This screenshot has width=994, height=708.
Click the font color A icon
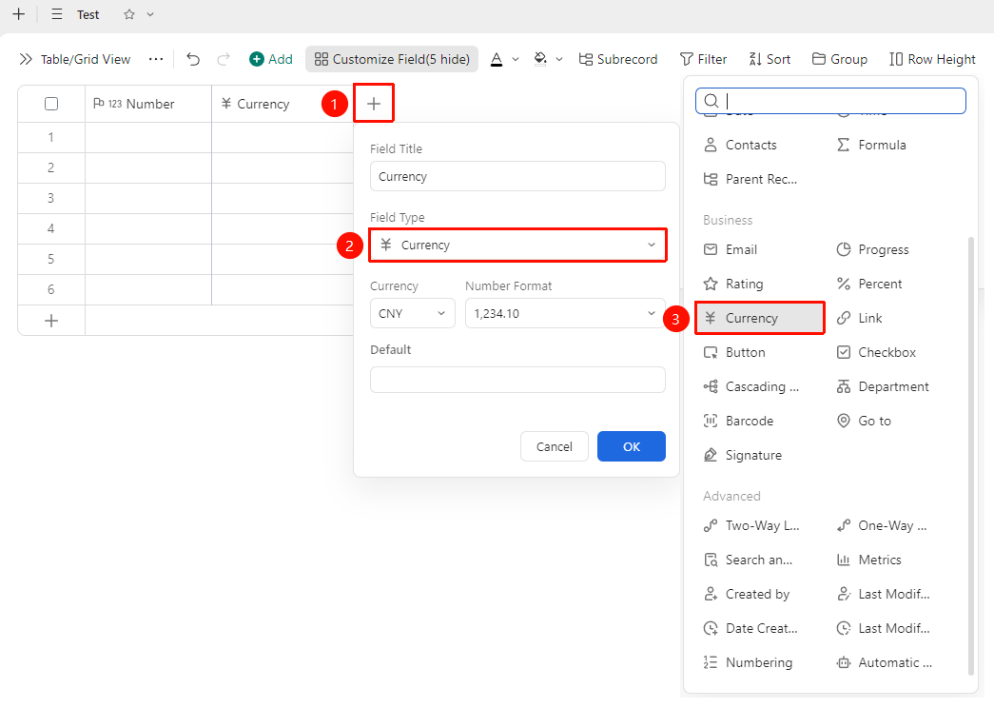[x=497, y=59]
